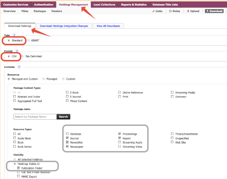The height and width of the screenshot is (179, 227).
Task: Open the Type help question mark icon
Action: coord(14,35)
